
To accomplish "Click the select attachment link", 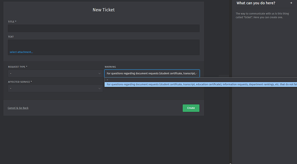I will pyautogui.click(x=21, y=52).
